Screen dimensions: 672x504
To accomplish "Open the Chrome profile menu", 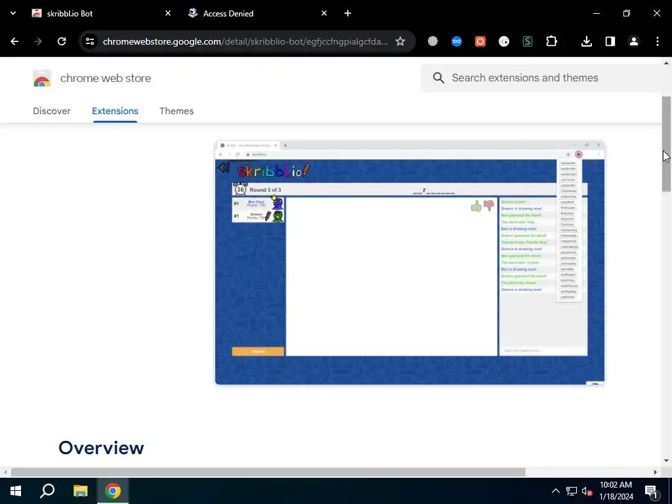I will coord(634,41).
